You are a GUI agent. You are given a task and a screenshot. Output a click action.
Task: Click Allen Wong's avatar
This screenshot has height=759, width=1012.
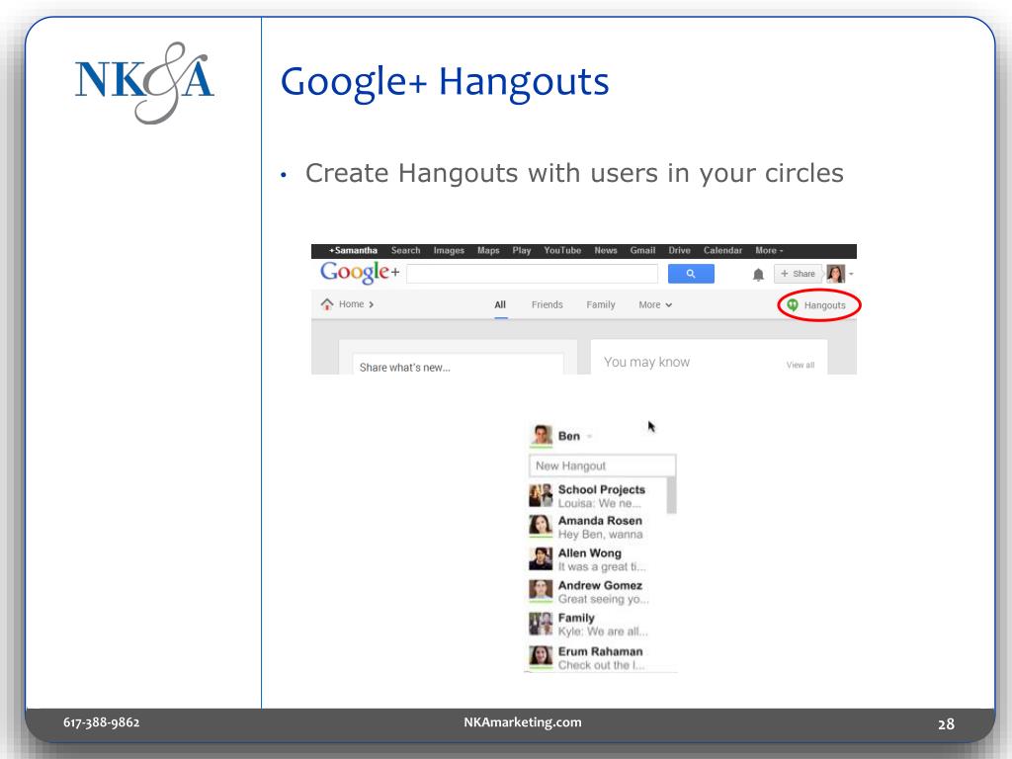click(541, 559)
